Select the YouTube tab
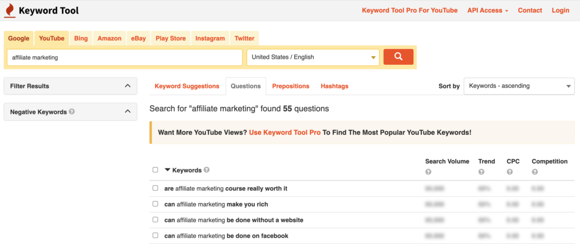 pyautogui.click(x=52, y=38)
